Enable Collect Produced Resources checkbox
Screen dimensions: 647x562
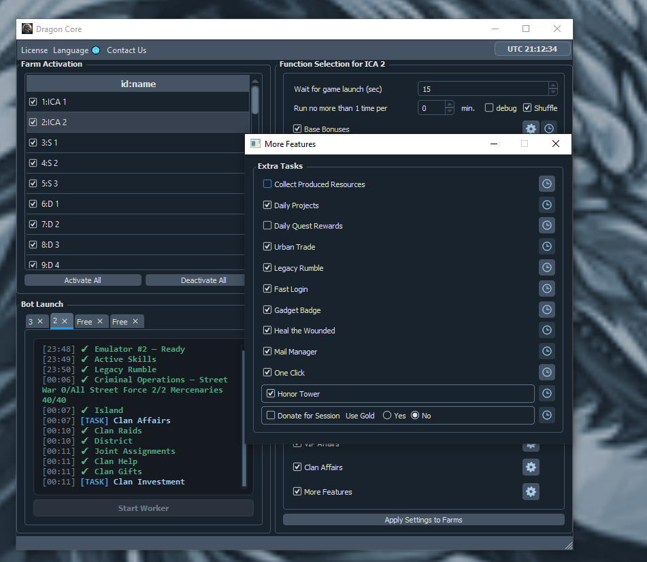point(267,184)
